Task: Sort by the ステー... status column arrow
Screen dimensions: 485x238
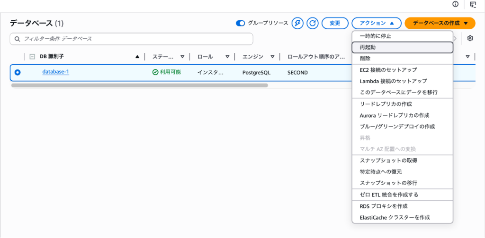Action: (182, 57)
